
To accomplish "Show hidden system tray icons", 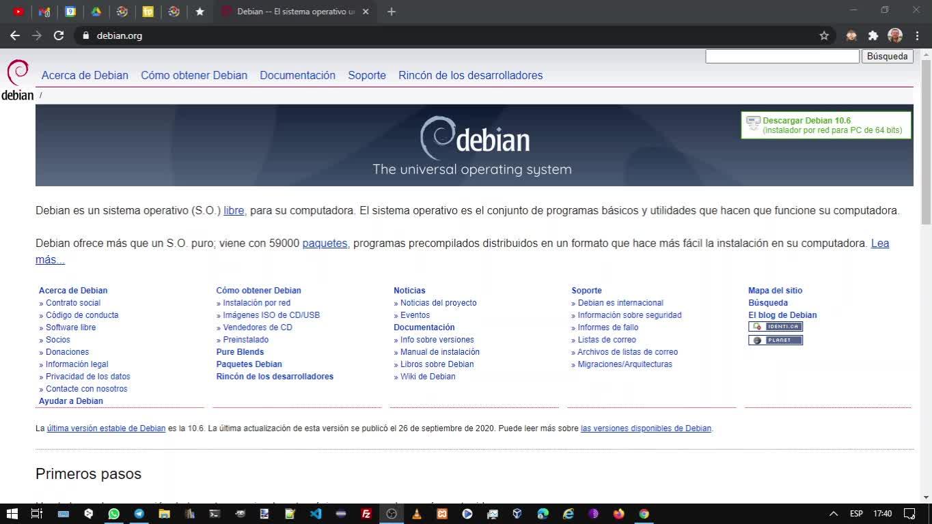I will tap(833, 514).
